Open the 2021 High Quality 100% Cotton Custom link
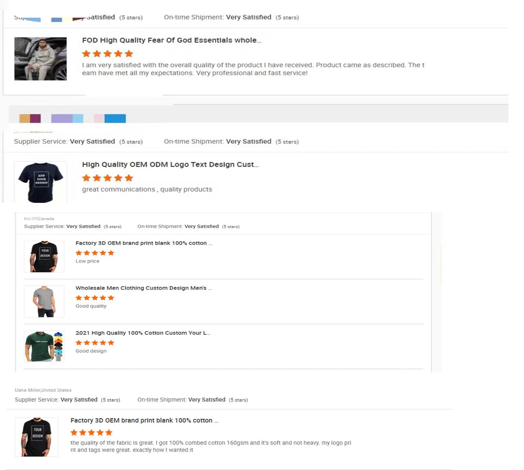 [143, 333]
